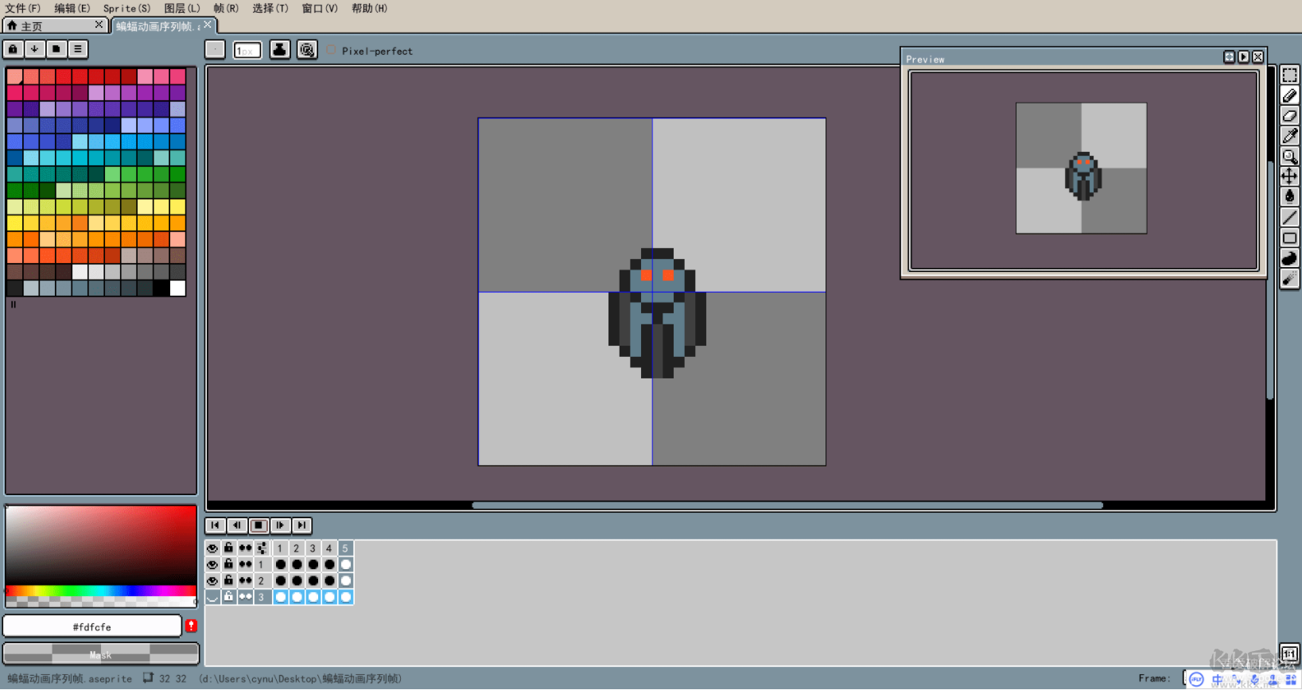
Task: Open the Sprite (S) menu
Action: coord(126,9)
